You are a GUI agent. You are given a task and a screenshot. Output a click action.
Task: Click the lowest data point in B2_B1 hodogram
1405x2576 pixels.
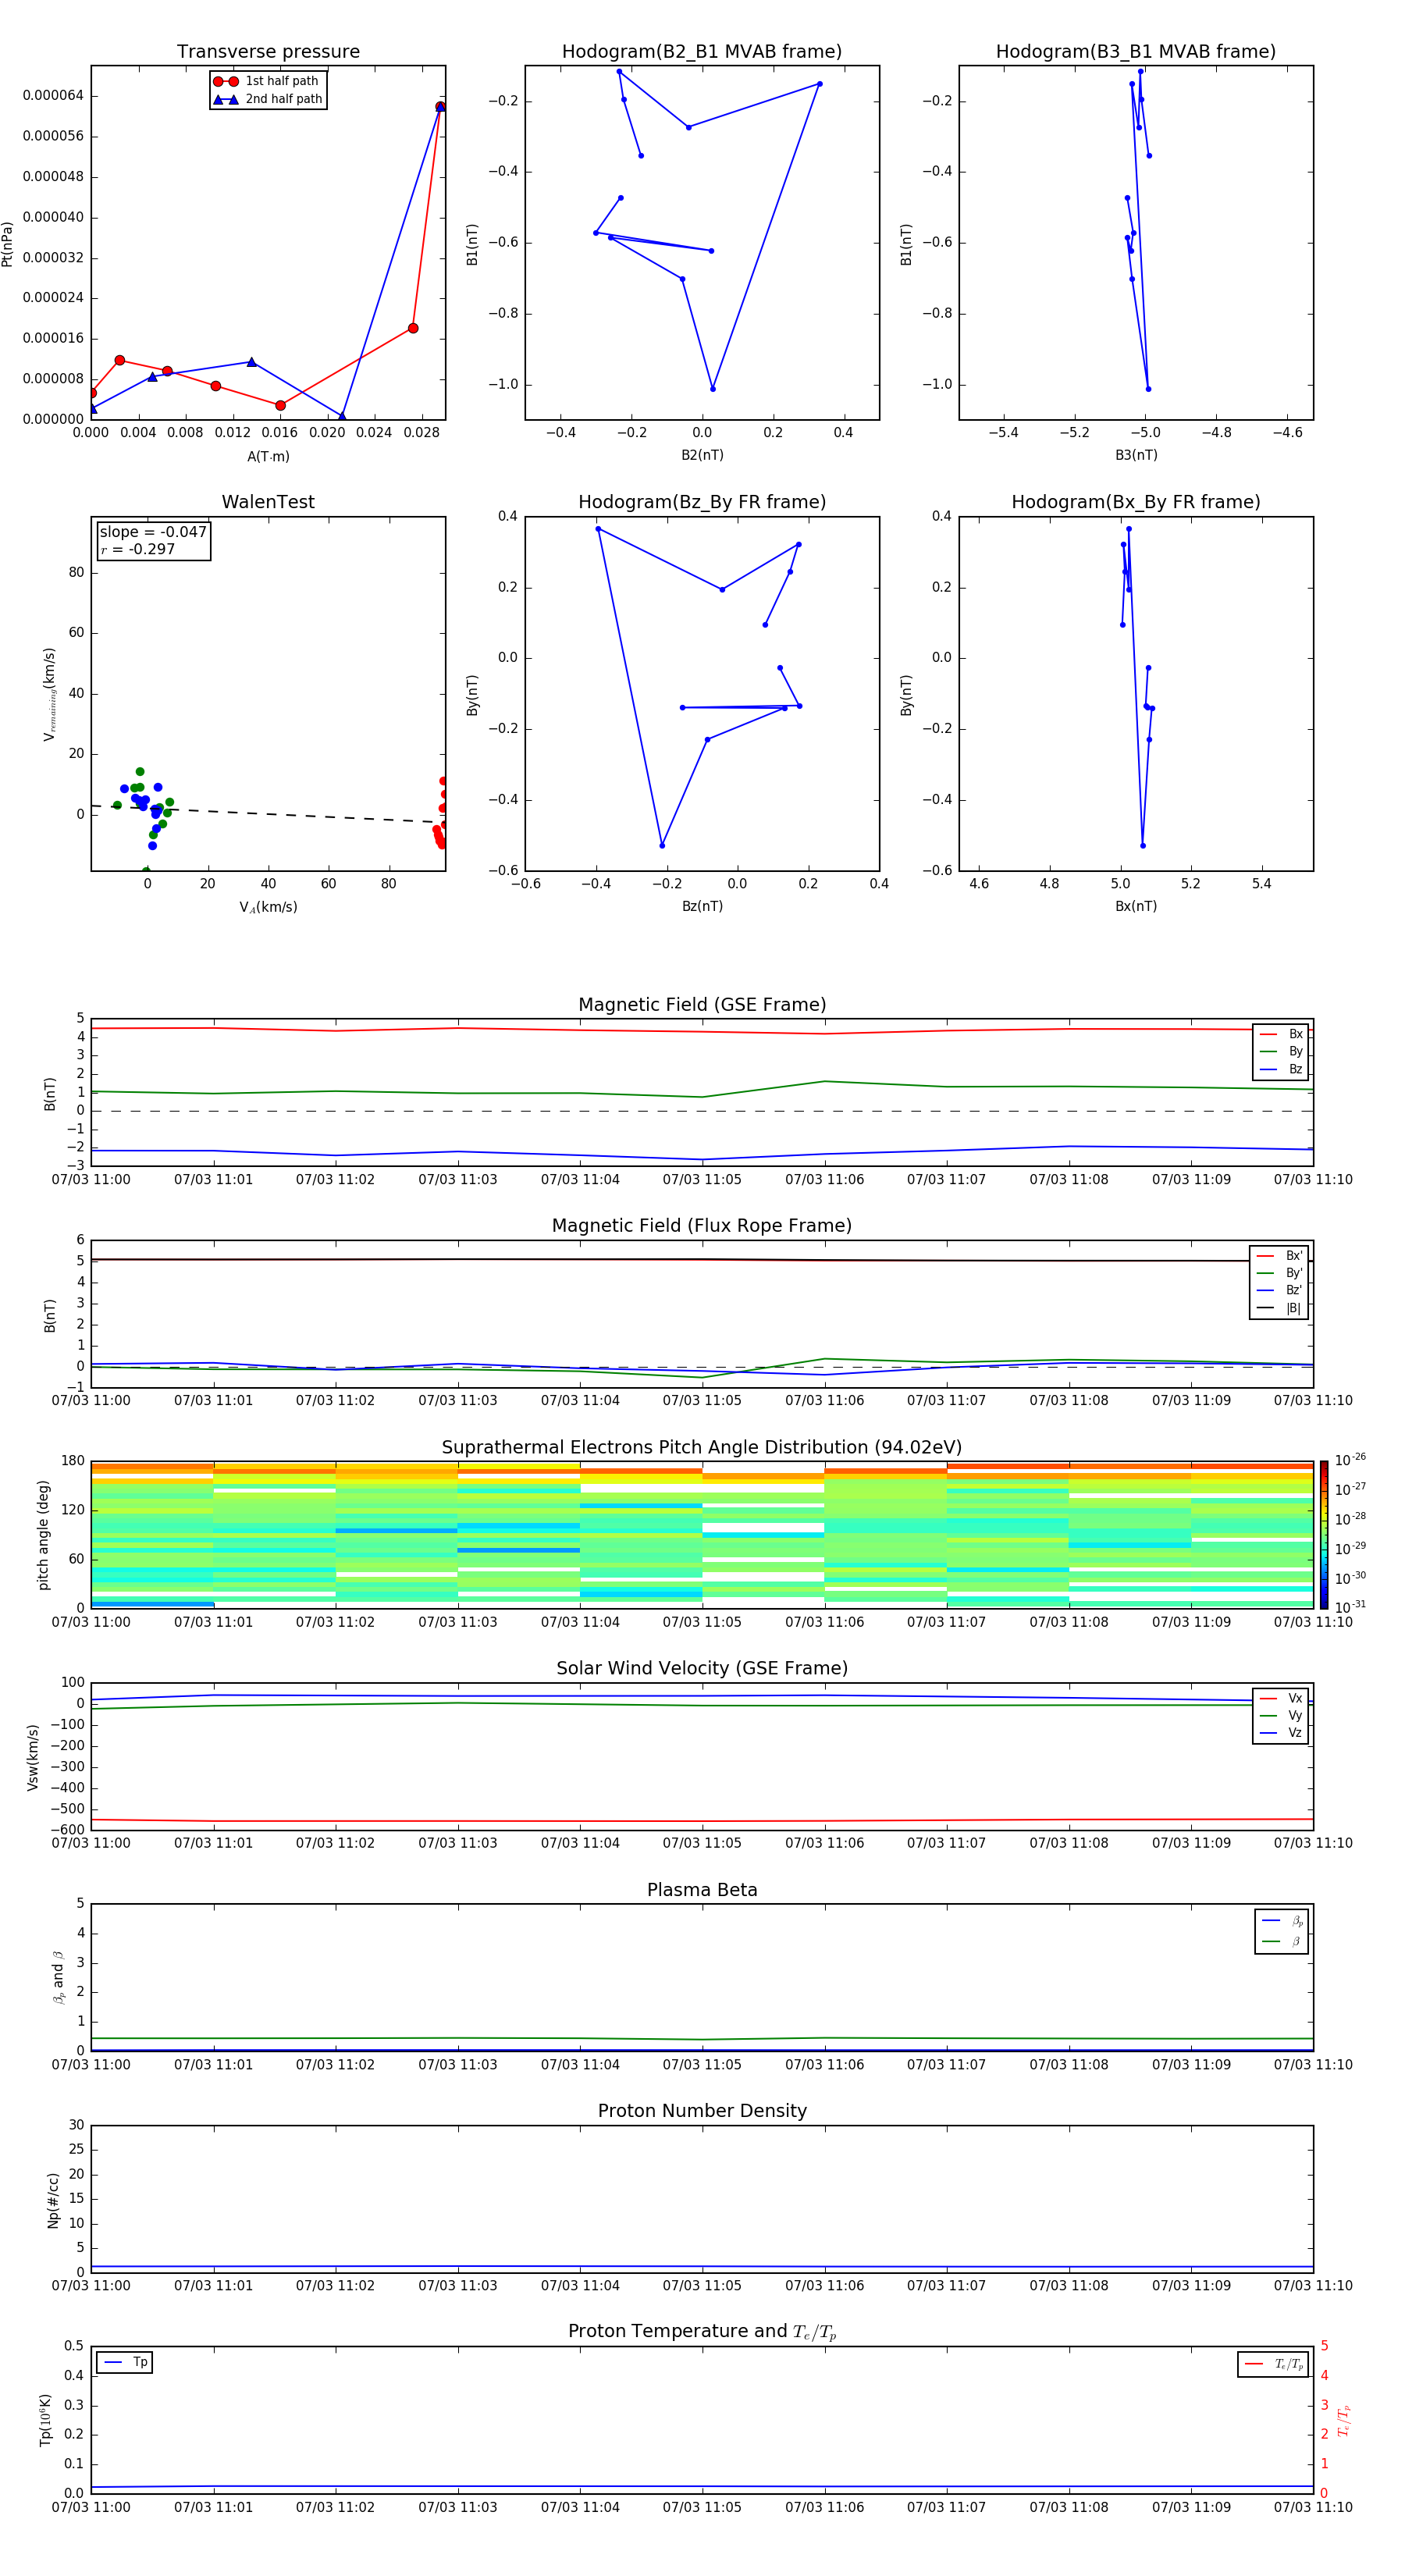(713, 389)
